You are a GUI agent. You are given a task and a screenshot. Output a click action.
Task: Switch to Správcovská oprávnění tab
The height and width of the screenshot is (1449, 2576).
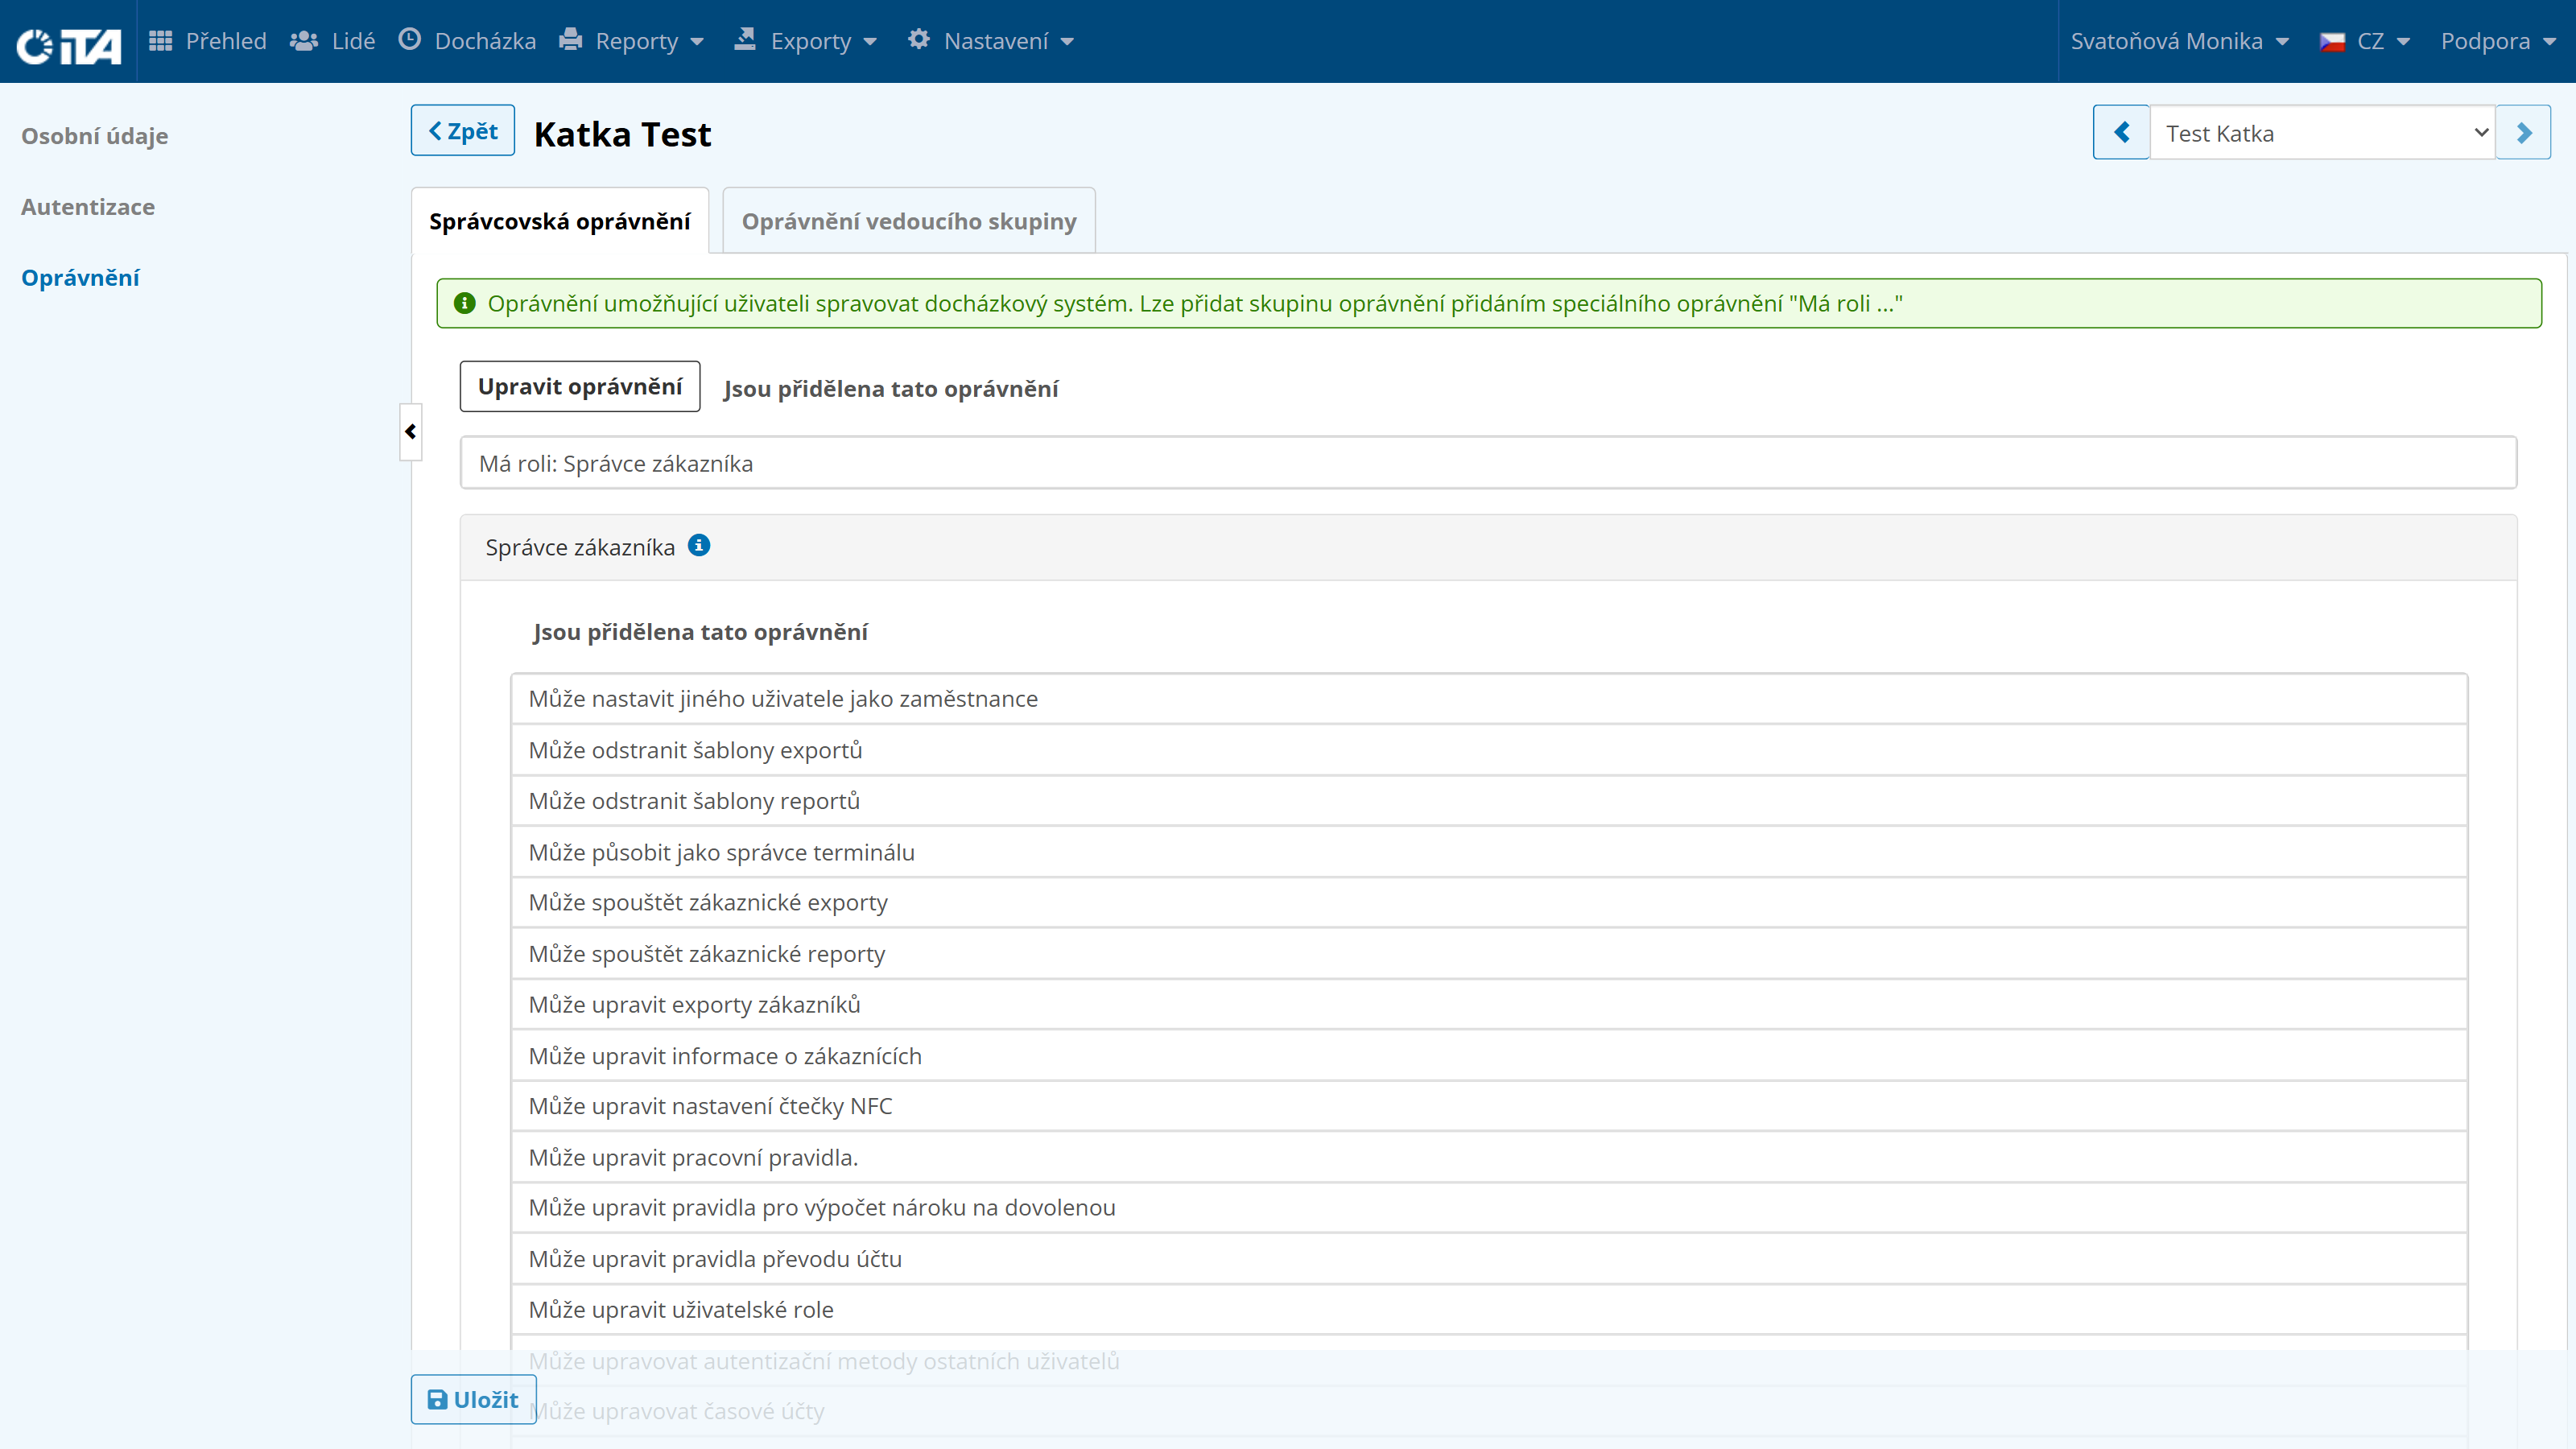point(560,221)
